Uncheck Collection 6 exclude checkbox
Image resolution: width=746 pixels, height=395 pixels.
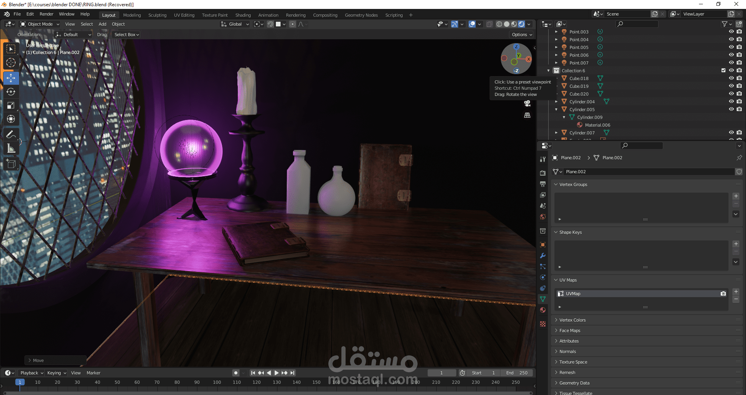723,70
